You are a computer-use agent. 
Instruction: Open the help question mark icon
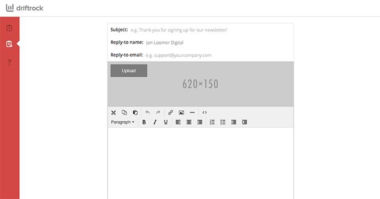click(9, 62)
